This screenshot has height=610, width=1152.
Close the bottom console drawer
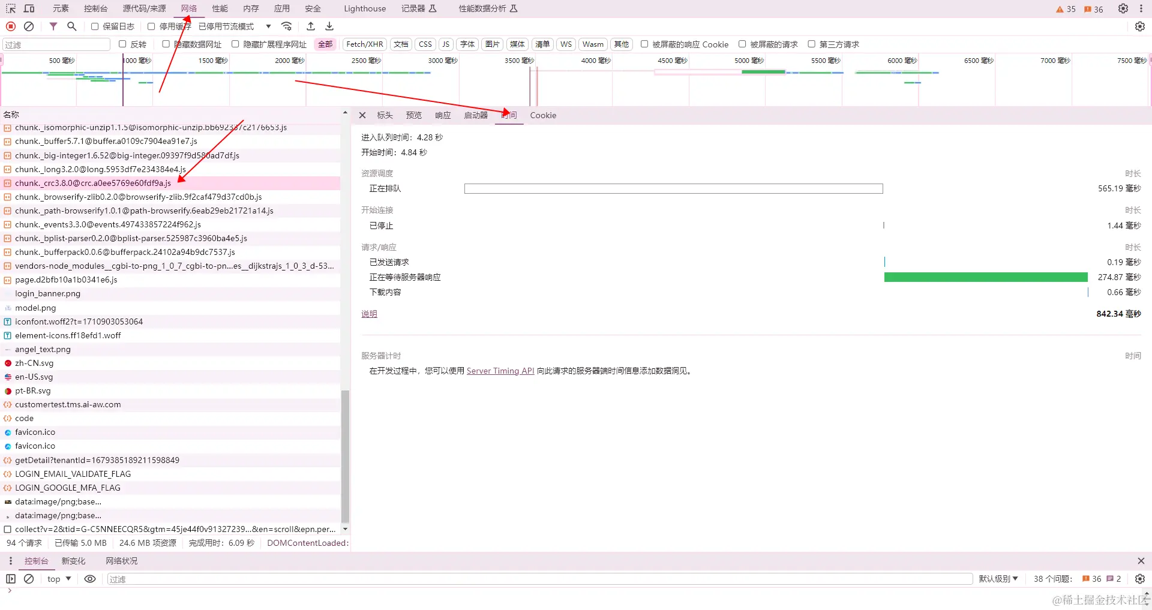click(x=1141, y=561)
